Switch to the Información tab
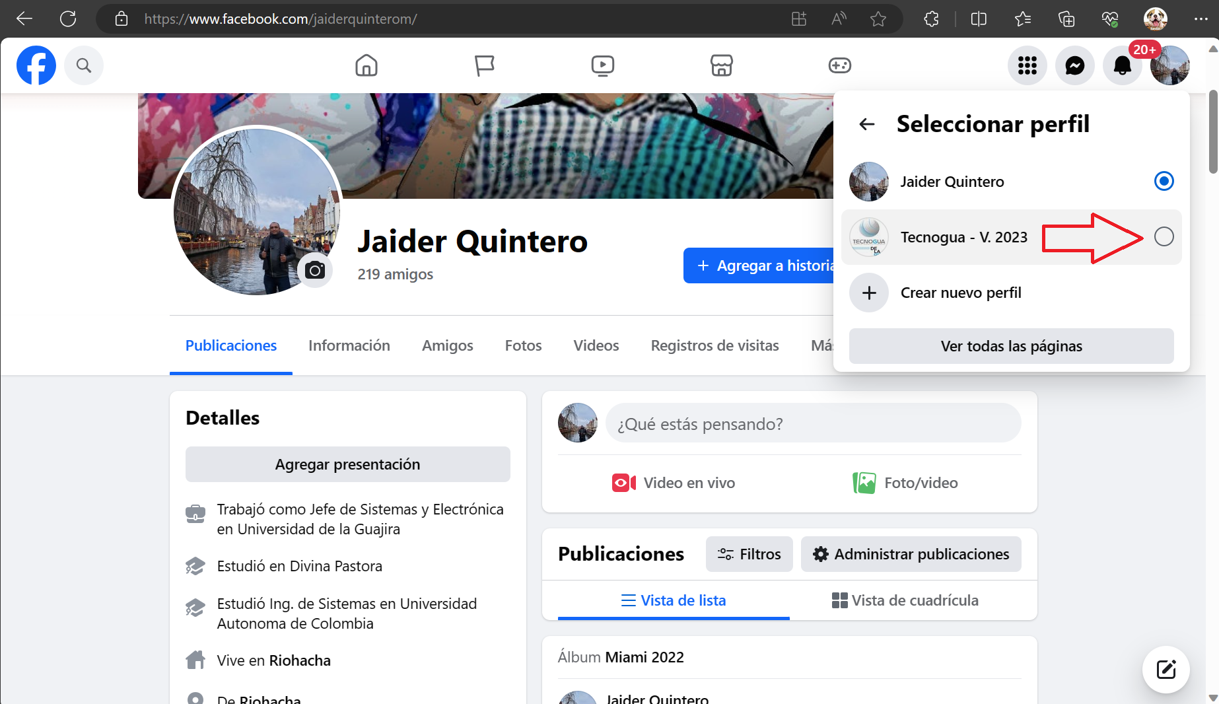 tap(349, 345)
